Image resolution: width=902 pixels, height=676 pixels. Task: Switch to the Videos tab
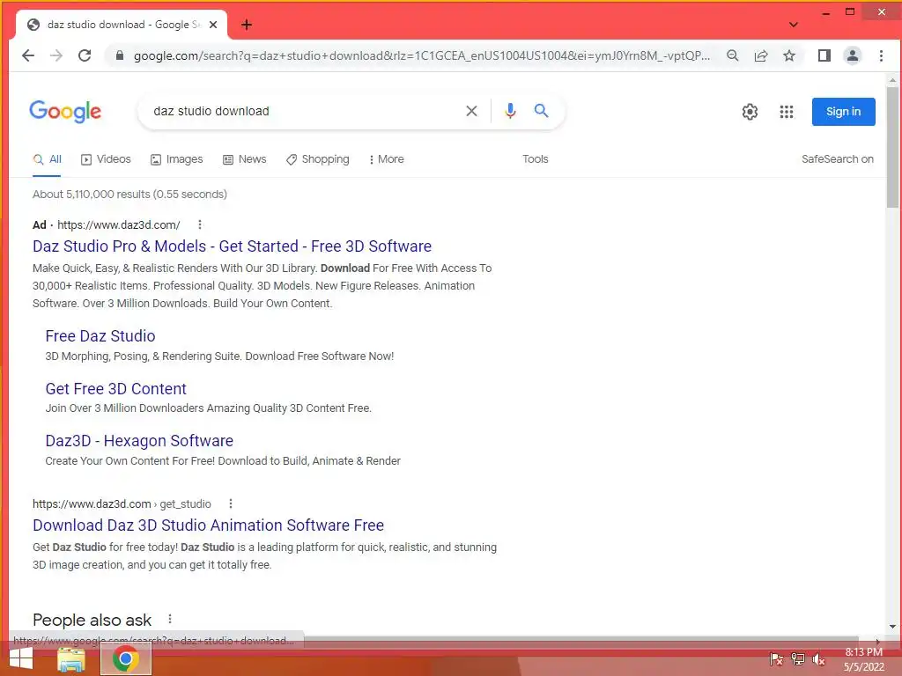coord(107,159)
